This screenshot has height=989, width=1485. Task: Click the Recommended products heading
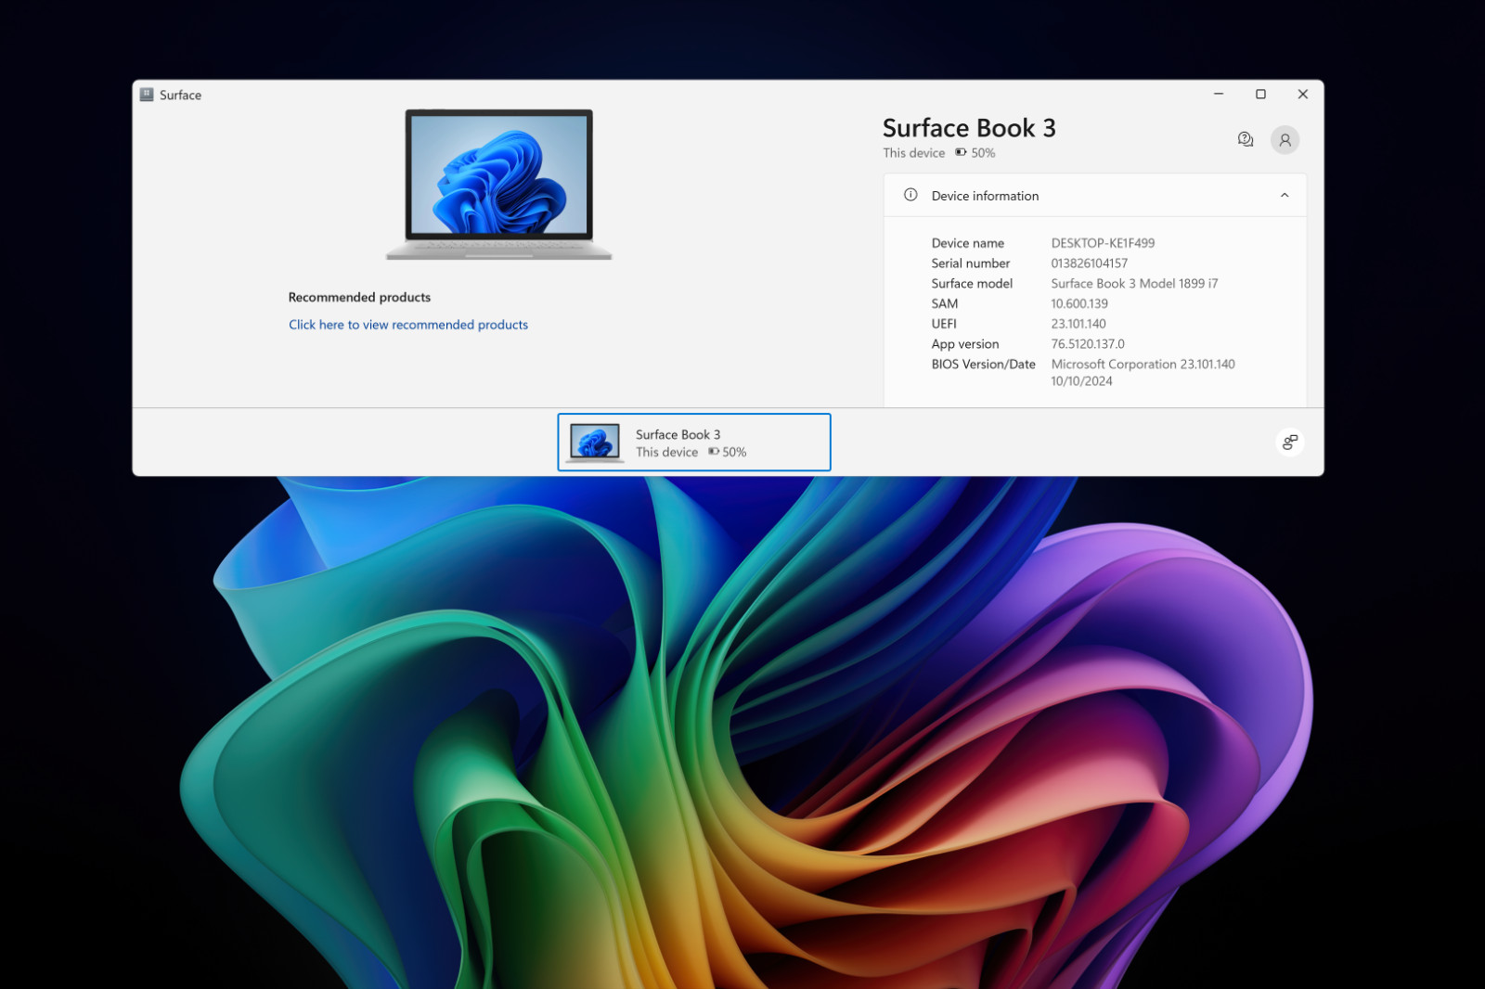[359, 298]
